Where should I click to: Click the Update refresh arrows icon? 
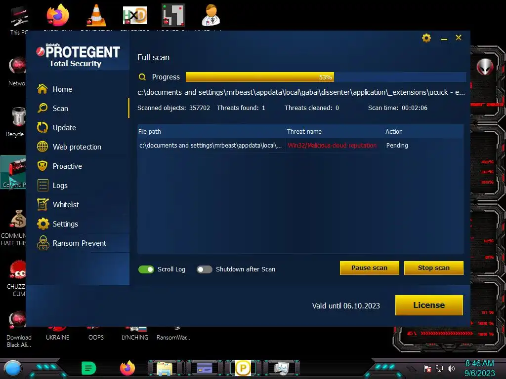click(x=42, y=127)
